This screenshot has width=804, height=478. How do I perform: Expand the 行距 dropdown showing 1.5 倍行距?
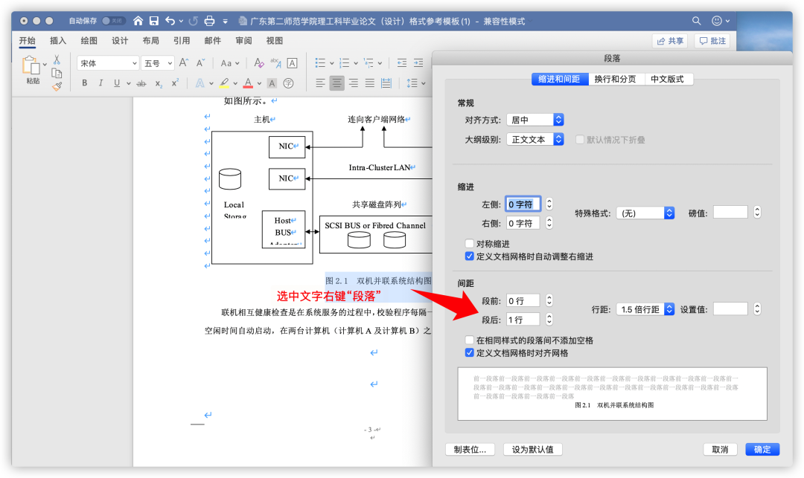(645, 309)
